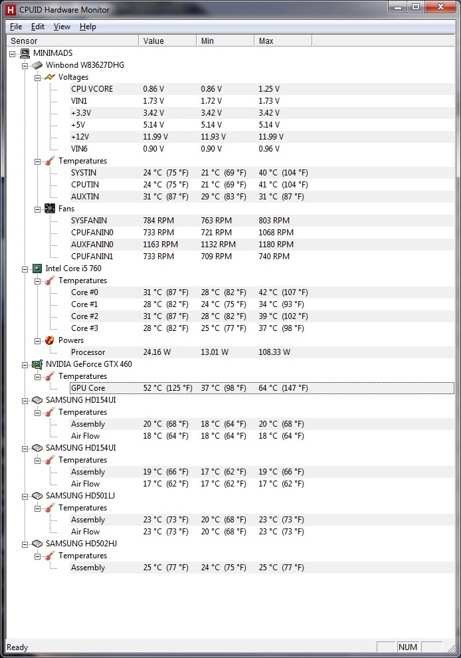Select the Core #3 temperature row

[x=262, y=328]
